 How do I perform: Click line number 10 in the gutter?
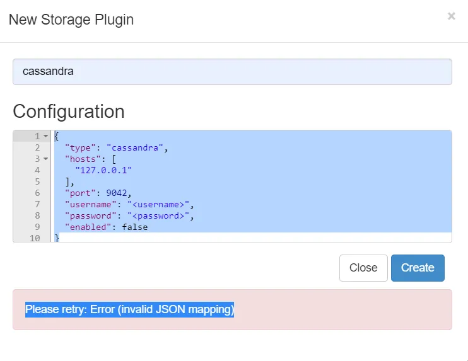[x=35, y=238]
